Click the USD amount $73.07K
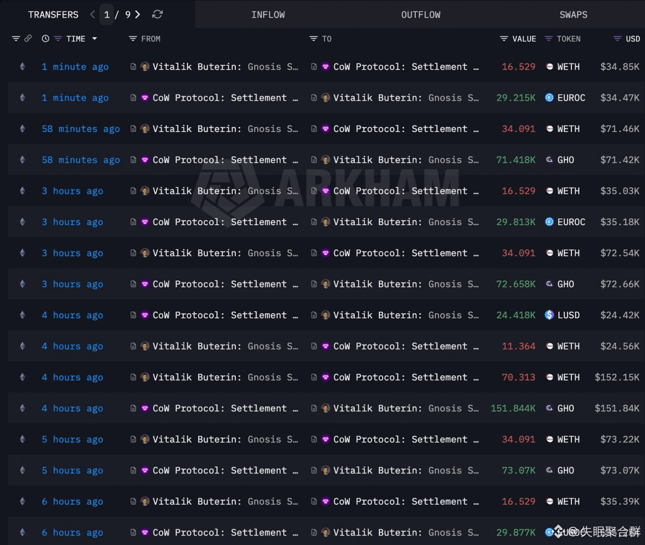Screen dimensions: 645x545 point(620,470)
